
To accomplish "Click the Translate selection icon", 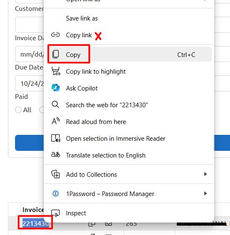I will pyautogui.click(x=56, y=155).
